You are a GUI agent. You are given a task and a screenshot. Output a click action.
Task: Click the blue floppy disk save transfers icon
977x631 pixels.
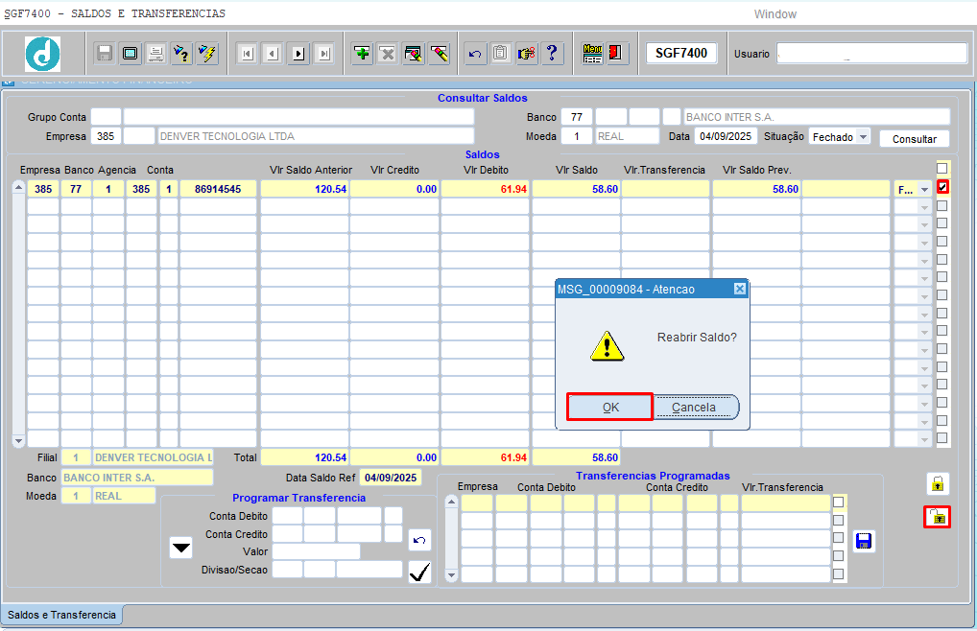coord(864,541)
